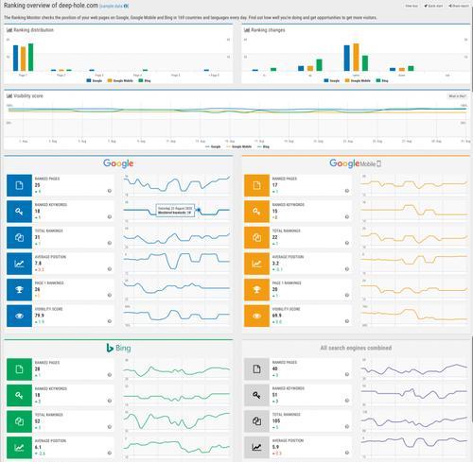473x462 pixels.
Task: Click the blue Visibility Score eye icon under Google
Action: [19, 316]
